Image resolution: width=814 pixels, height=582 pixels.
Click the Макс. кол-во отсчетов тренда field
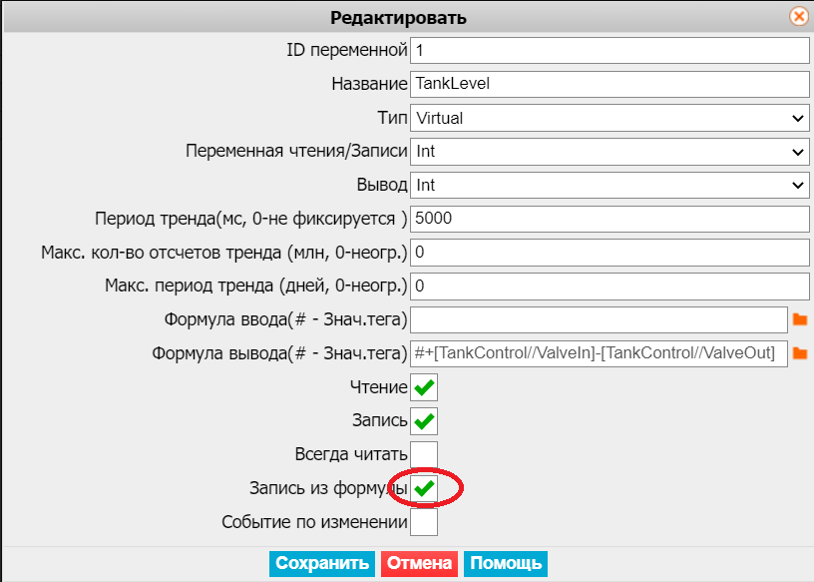point(610,253)
